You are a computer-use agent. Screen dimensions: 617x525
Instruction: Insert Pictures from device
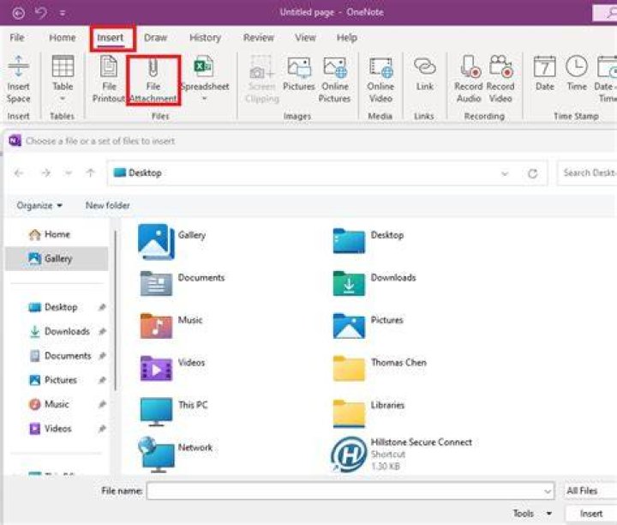[x=299, y=74]
